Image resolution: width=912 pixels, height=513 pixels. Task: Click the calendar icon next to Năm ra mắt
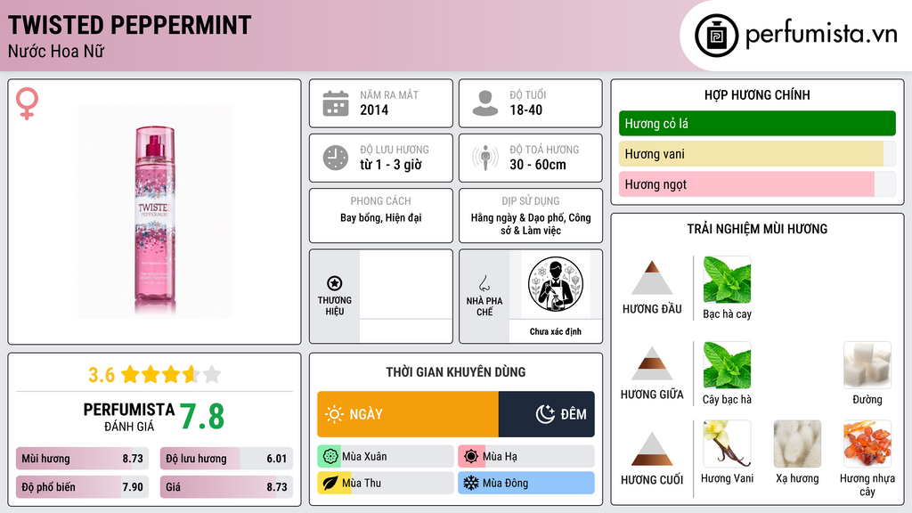click(x=336, y=103)
